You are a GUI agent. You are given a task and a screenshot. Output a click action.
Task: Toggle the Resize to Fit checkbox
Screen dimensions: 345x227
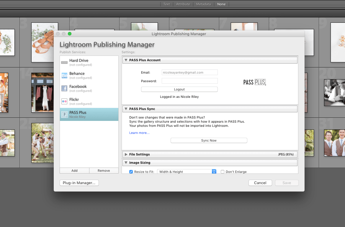[x=131, y=172]
